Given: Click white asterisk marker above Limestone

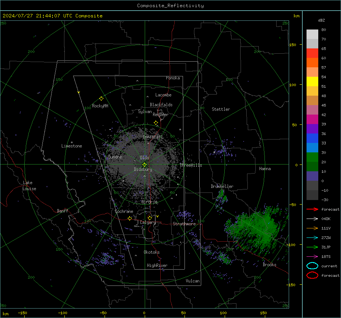Looking at the screenshot, I should pyautogui.click(x=72, y=143).
